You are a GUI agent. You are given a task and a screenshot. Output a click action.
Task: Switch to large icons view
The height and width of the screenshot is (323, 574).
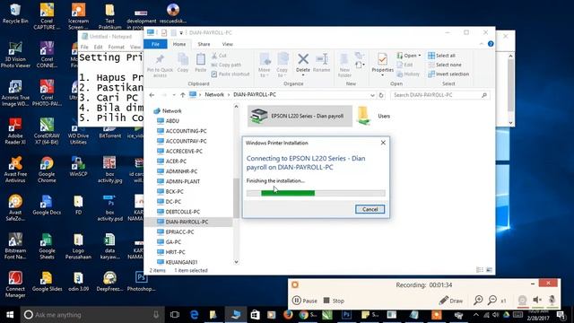[x=489, y=270]
